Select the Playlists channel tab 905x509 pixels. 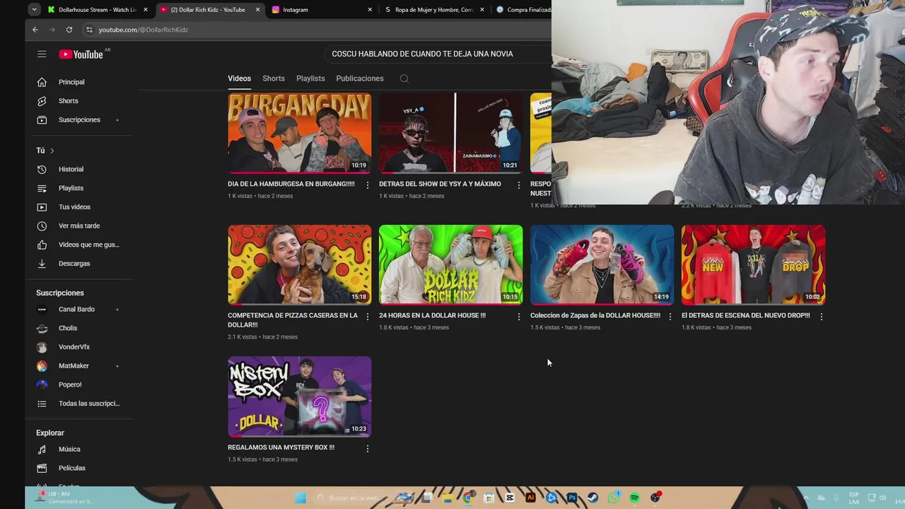[310, 78]
